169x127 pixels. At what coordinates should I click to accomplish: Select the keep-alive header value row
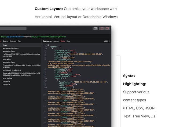(7, 59)
